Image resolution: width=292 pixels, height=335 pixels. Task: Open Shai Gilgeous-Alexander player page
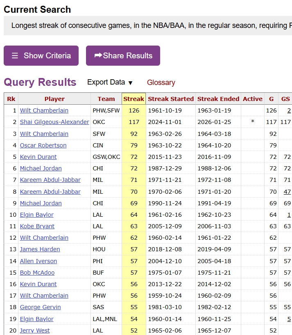tap(54, 122)
